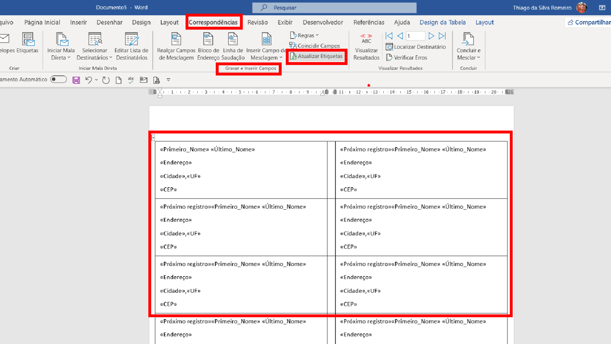Screen dimensions: 611x344
Task: Insert a Bloco de Endereço
Action: (x=208, y=46)
